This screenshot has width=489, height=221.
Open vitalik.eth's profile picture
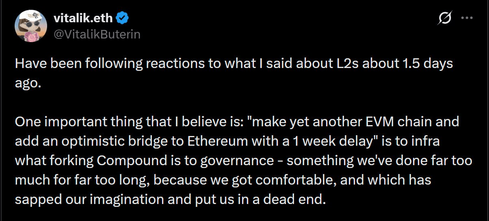[31, 27]
